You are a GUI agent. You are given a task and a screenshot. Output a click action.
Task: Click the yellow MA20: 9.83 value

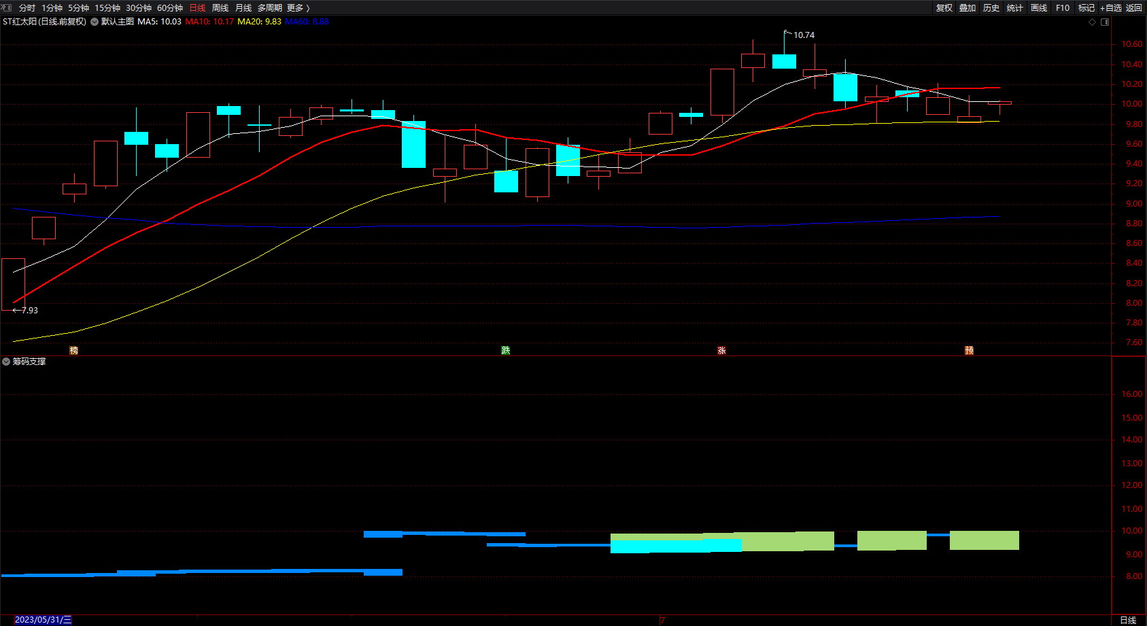tap(259, 22)
